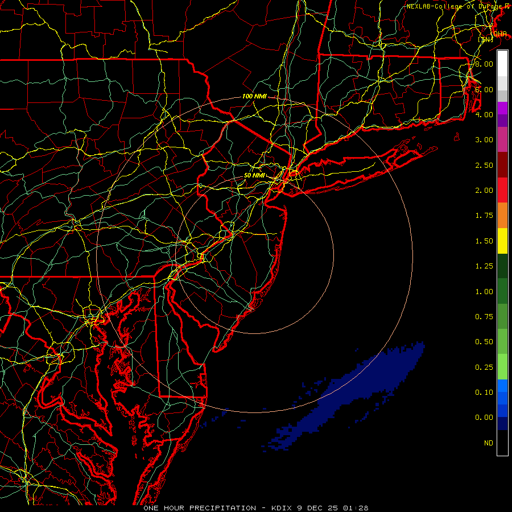Click the 1.00 legend value

click(x=484, y=292)
